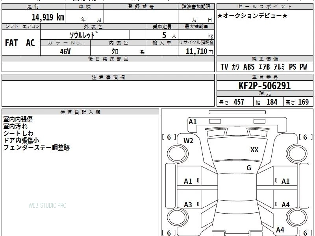Screen dimensions: 315x236
Task: Select カワ in the equipment list
Action: [x=235, y=67]
